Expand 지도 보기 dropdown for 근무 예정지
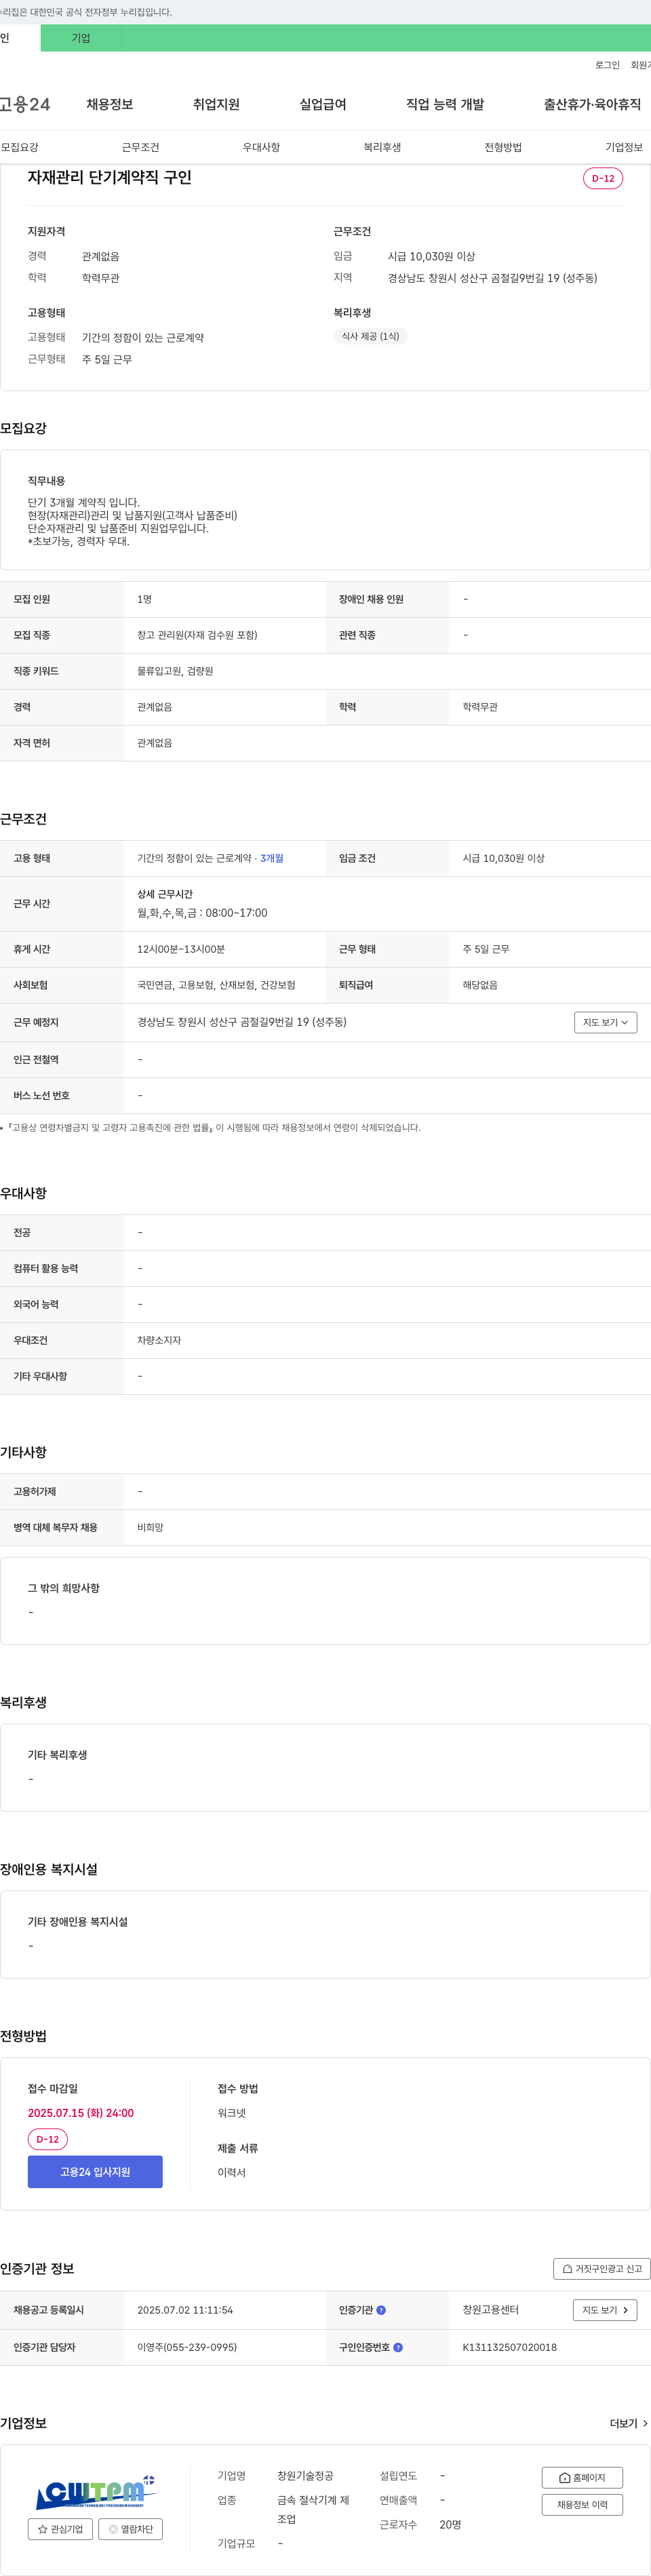Image resolution: width=651 pixels, height=2576 pixels. tap(605, 1022)
